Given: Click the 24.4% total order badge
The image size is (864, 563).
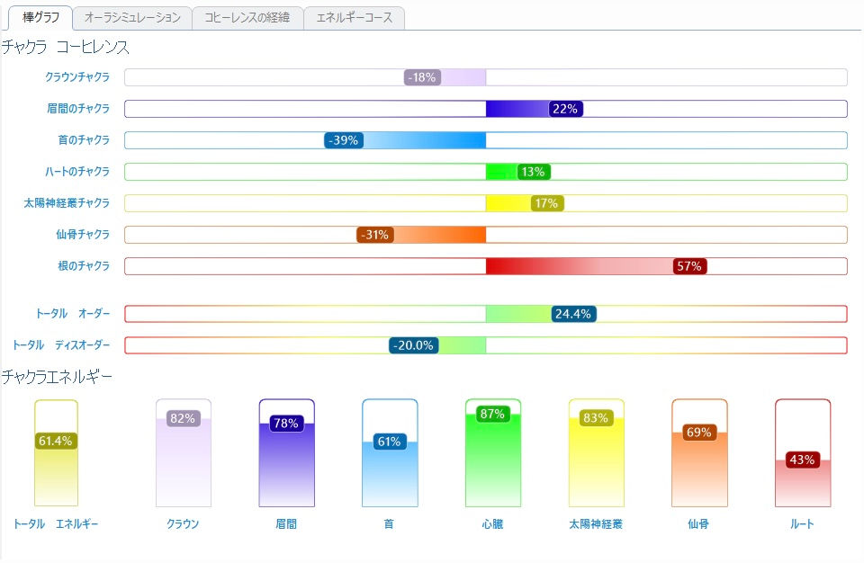Looking at the screenshot, I should 573,314.
